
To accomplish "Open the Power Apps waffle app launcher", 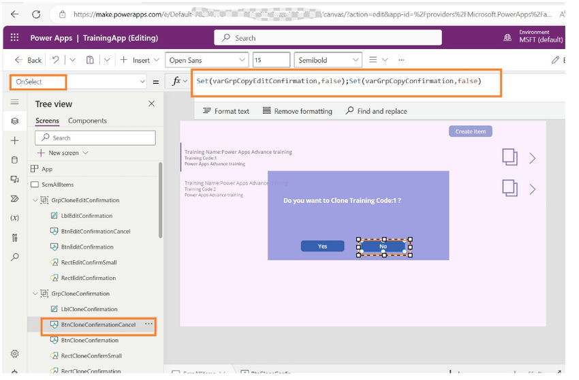I will (x=14, y=37).
